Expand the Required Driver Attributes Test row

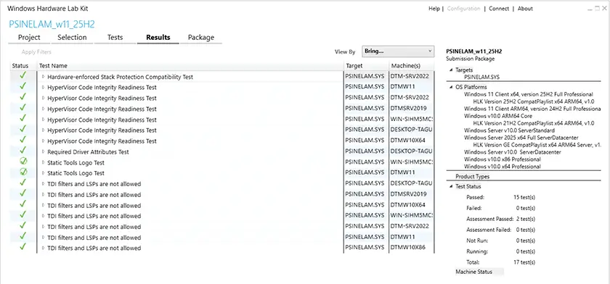coord(43,151)
